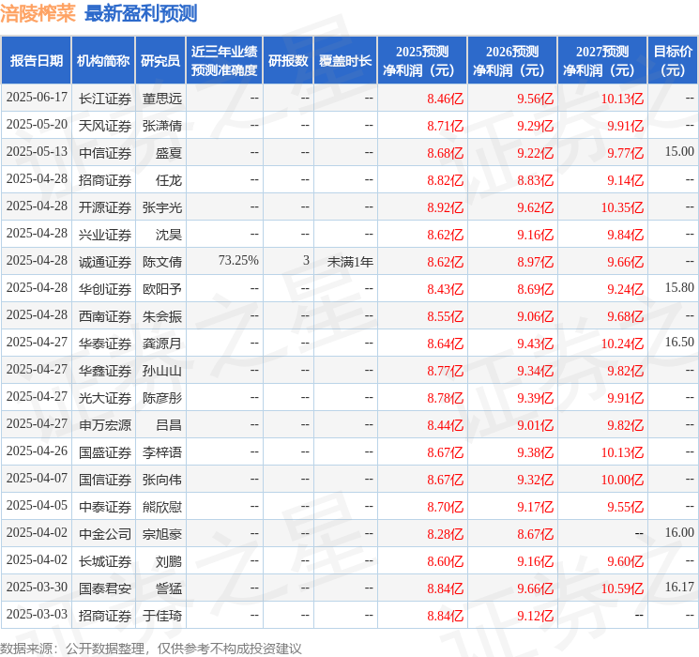Select the date 2025-04-26 cell
699x657 pixels.
coord(37,451)
